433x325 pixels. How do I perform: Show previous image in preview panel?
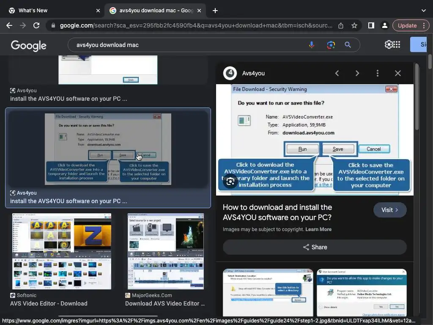(337, 73)
